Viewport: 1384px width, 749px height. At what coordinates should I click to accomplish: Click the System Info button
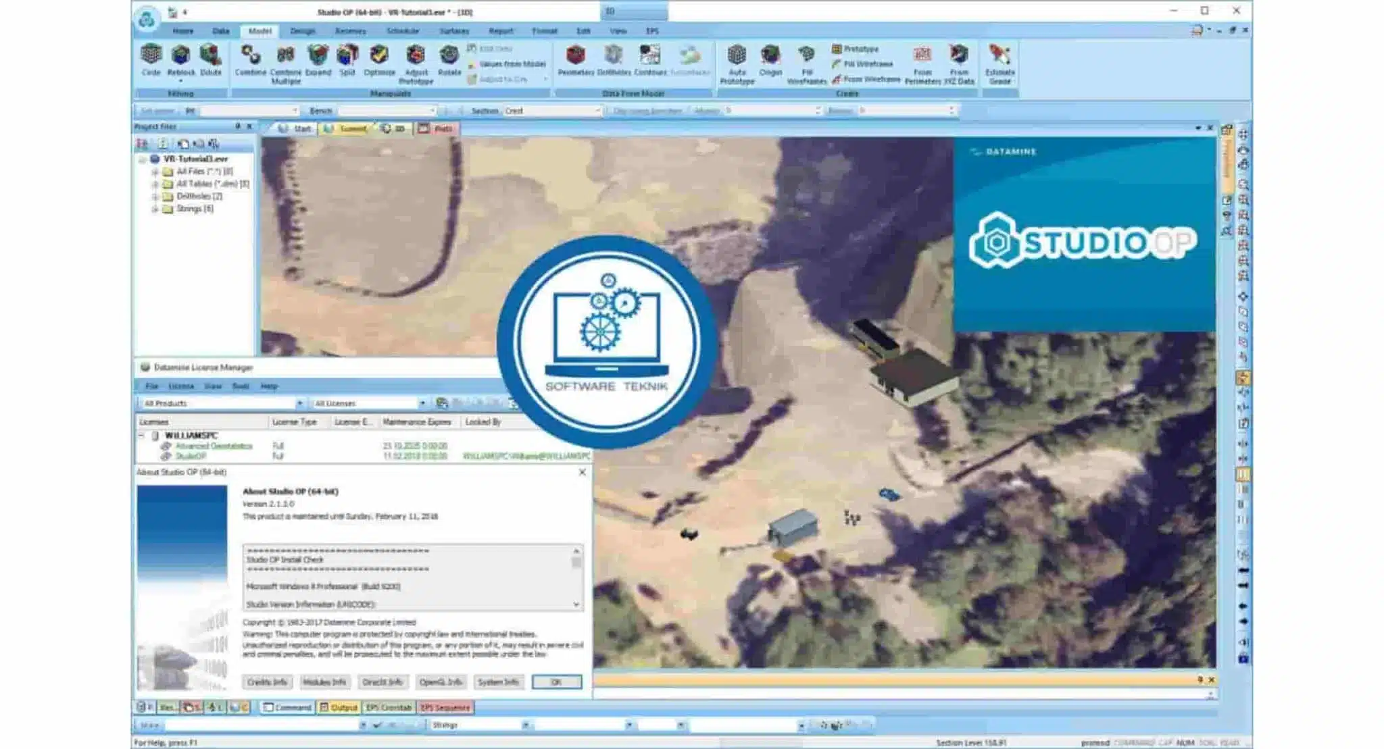pos(499,682)
